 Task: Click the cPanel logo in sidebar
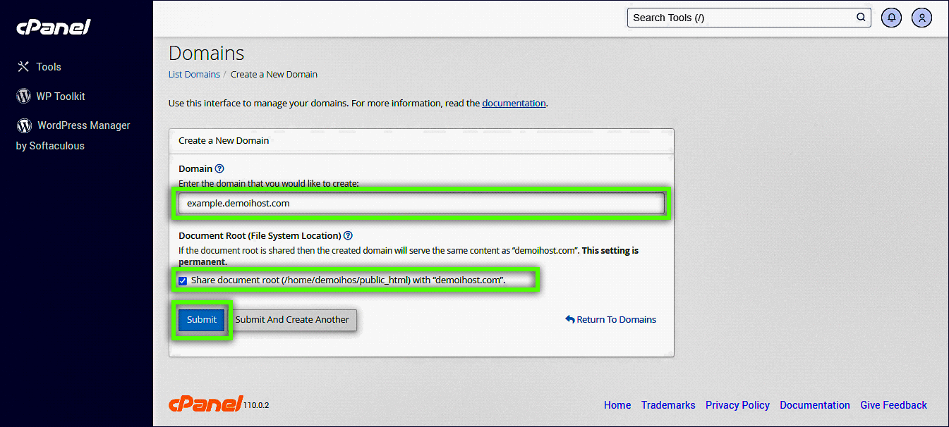point(54,27)
